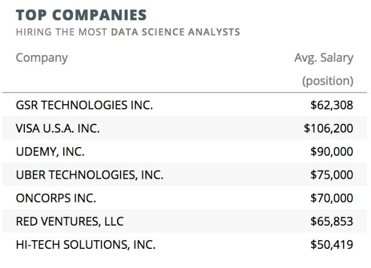Click the $106,200 salary for Visa
Screen dimensions: 371x268
click(x=328, y=129)
